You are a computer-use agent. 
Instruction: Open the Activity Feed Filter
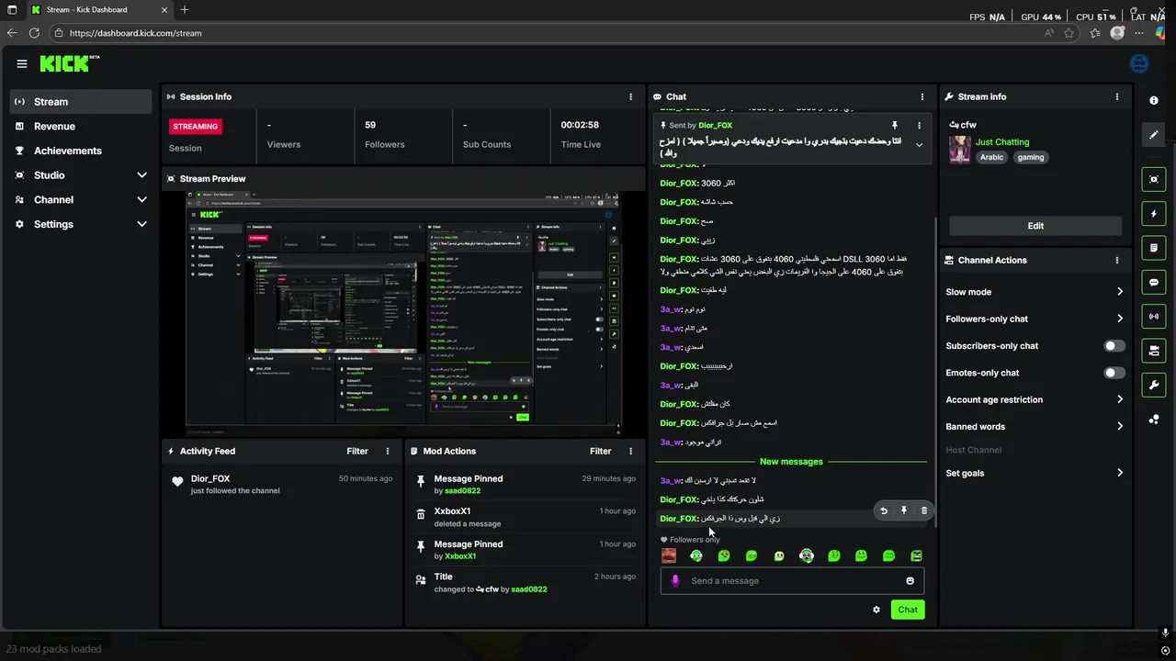[357, 451]
